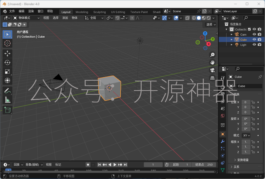
Task: Click the outliner search field
Action: coord(253,18)
